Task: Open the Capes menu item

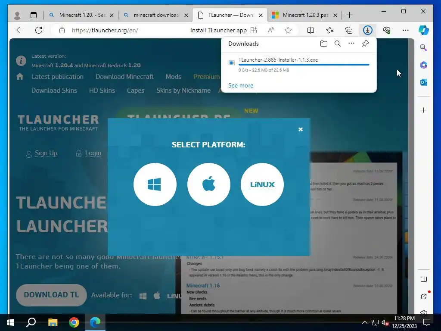Action: (136, 91)
